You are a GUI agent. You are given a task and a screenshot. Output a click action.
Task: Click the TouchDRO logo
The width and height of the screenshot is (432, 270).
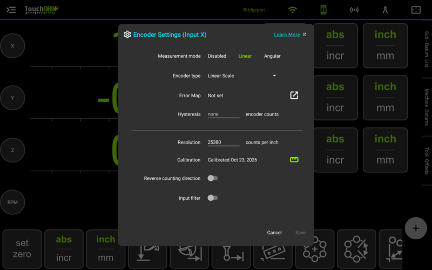pos(42,10)
